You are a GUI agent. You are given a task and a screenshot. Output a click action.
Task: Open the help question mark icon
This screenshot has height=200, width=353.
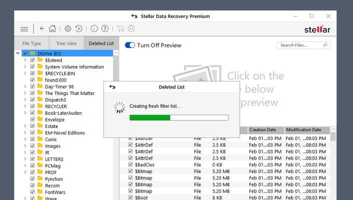tap(105, 28)
